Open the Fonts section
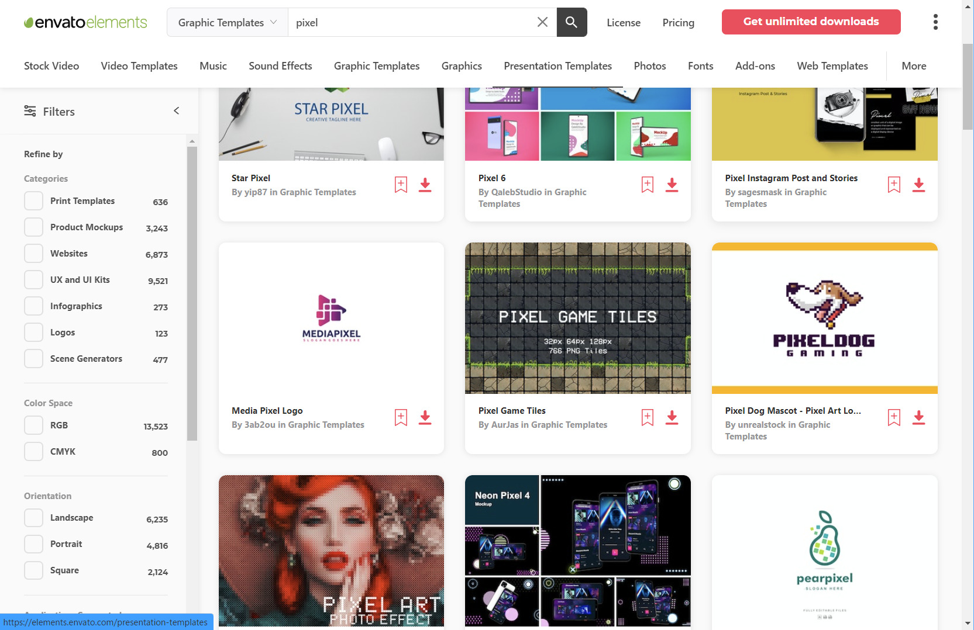 click(700, 66)
